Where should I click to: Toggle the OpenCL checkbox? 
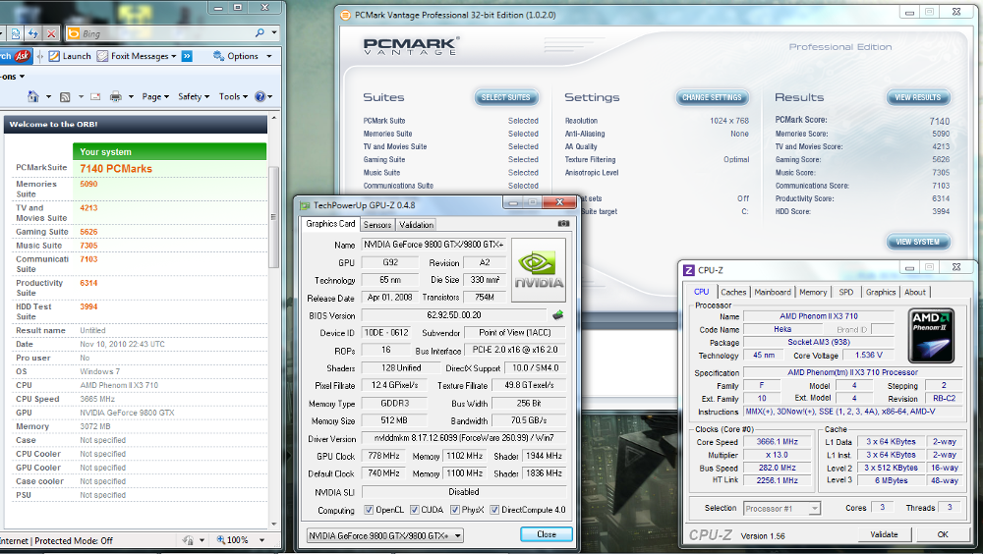(369, 510)
